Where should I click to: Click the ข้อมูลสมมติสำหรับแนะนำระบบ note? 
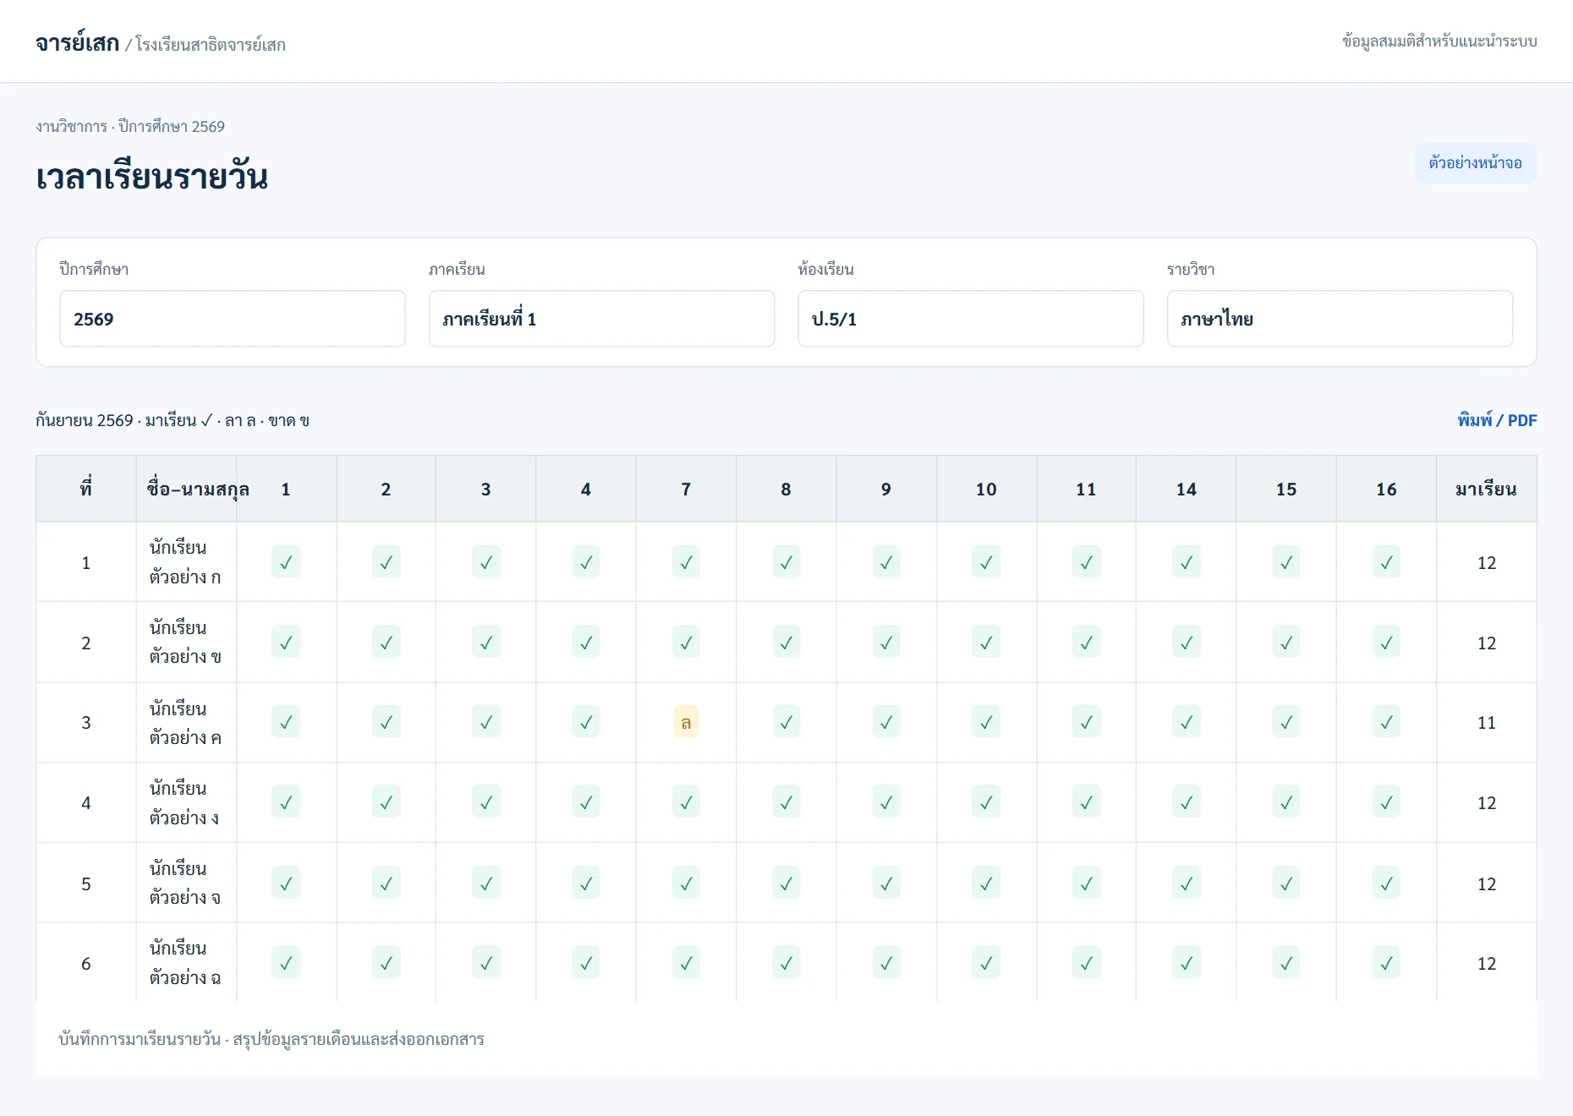(1439, 41)
